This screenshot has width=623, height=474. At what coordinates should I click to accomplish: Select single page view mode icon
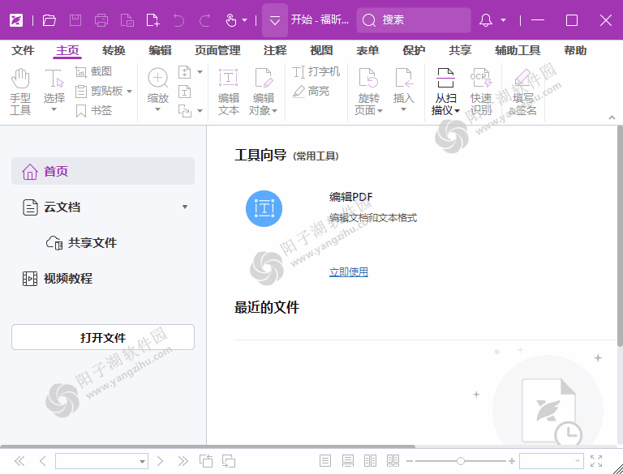tap(325, 461)
